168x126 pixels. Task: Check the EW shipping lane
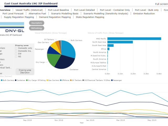pos(16,54)
